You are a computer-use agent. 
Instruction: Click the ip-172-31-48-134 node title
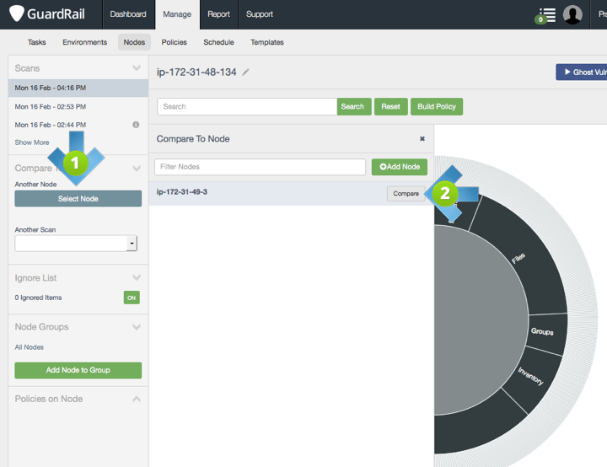pyautogui.click(x=196, y=72)
